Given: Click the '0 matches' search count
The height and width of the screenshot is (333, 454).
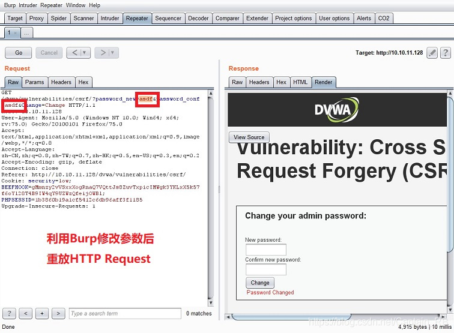Looking at the screenshot, I should pyautogui.click(x=199, y=313).
